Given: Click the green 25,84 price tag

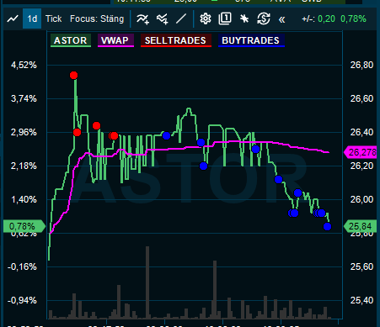Looking at the screenshot, I should (x=360, y=226).
